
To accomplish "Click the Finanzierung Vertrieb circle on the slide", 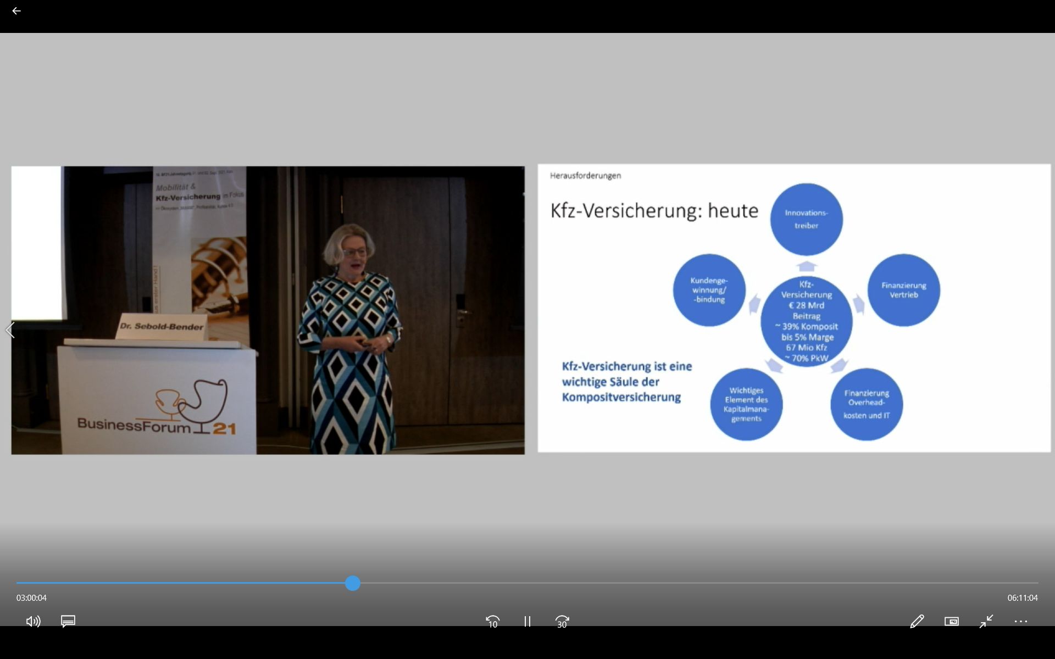I will click(903, 290).
